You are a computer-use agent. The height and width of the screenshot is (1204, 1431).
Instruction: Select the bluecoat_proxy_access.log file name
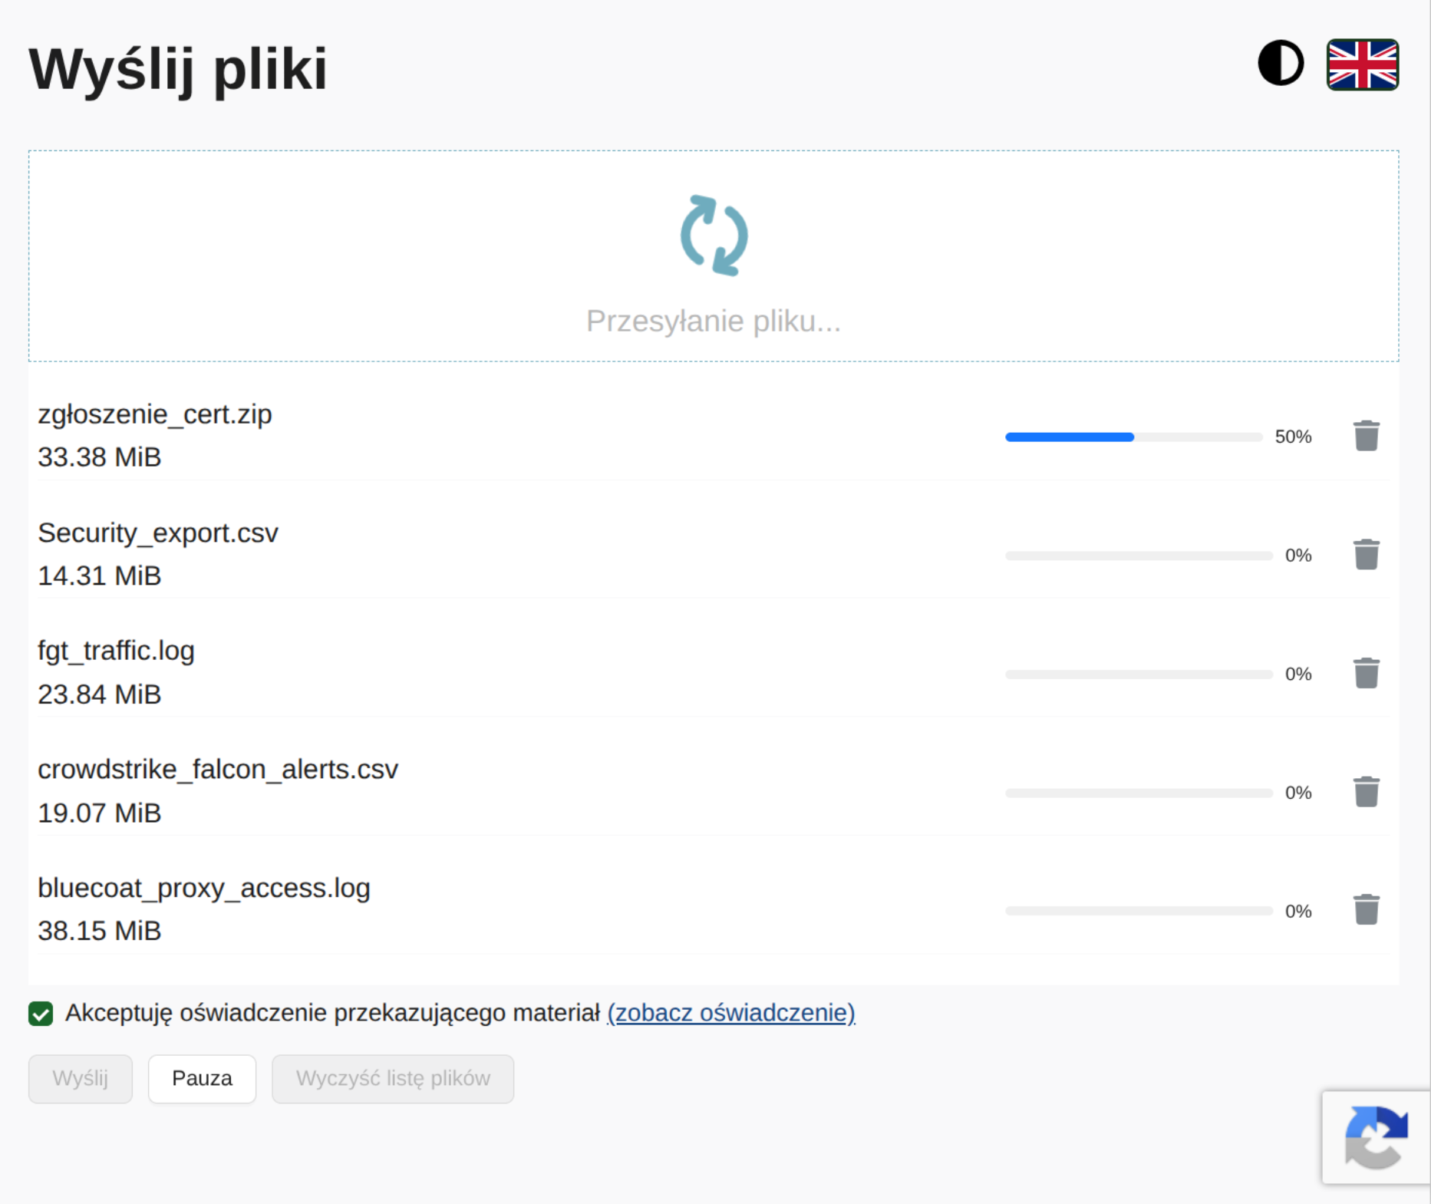click(204, 888)
